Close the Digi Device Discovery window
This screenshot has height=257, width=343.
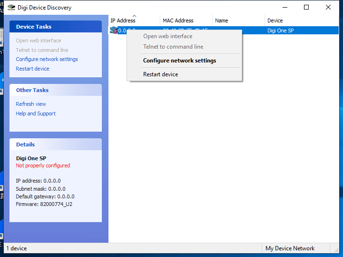pyautogui.click(x=328, y=7)
